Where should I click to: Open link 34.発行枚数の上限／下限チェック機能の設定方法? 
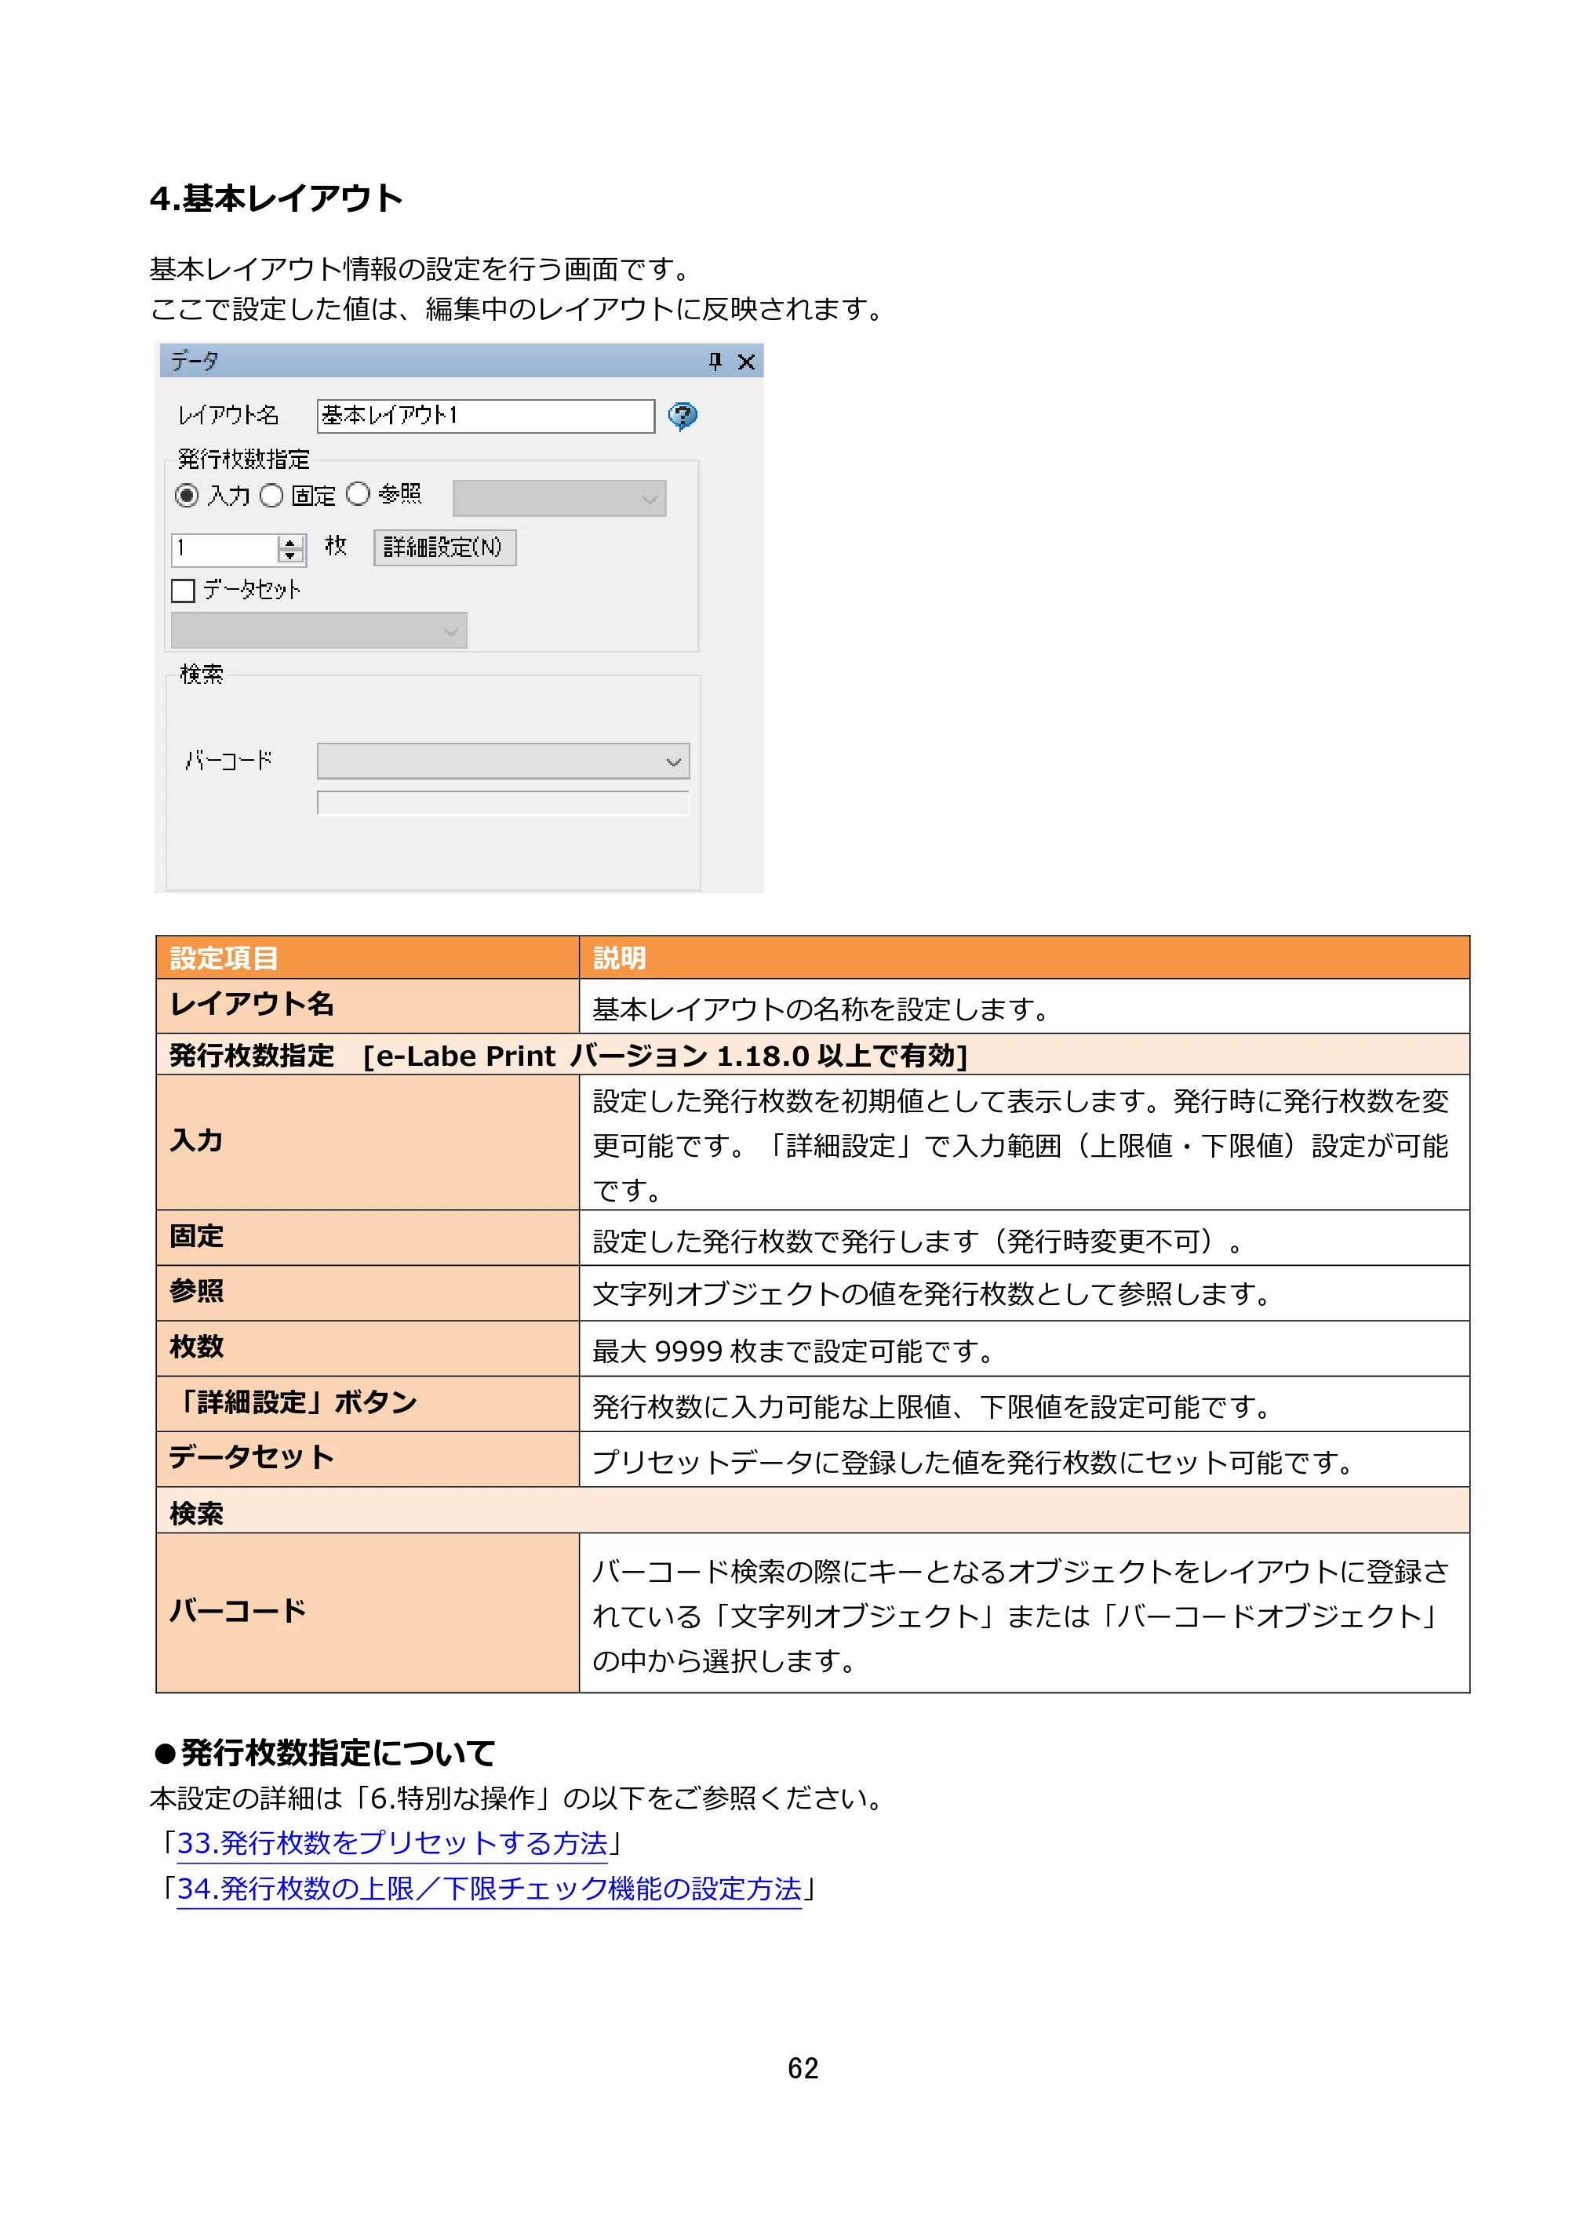489,1889
